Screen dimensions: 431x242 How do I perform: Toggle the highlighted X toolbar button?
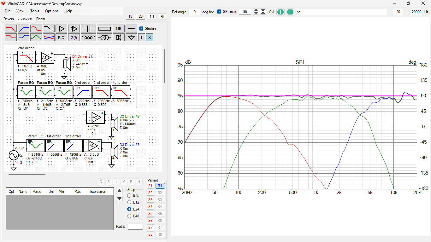(150, 37)
